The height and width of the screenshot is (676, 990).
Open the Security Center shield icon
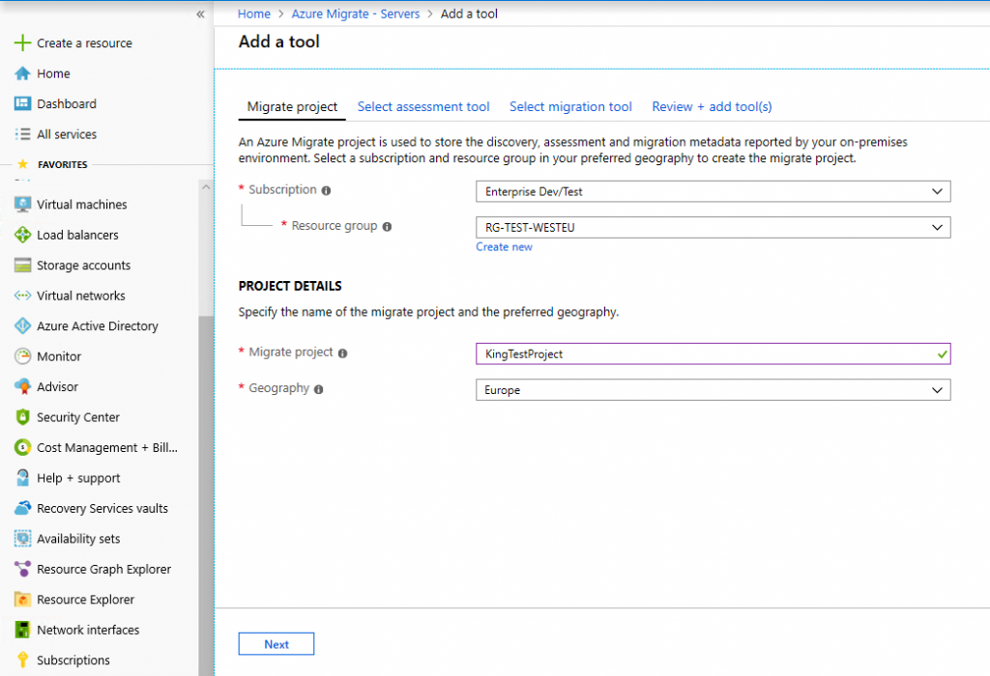pyautogui.click(x=22, y=417)
